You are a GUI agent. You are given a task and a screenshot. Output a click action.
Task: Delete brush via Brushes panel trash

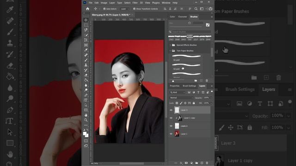coord(207,81)
